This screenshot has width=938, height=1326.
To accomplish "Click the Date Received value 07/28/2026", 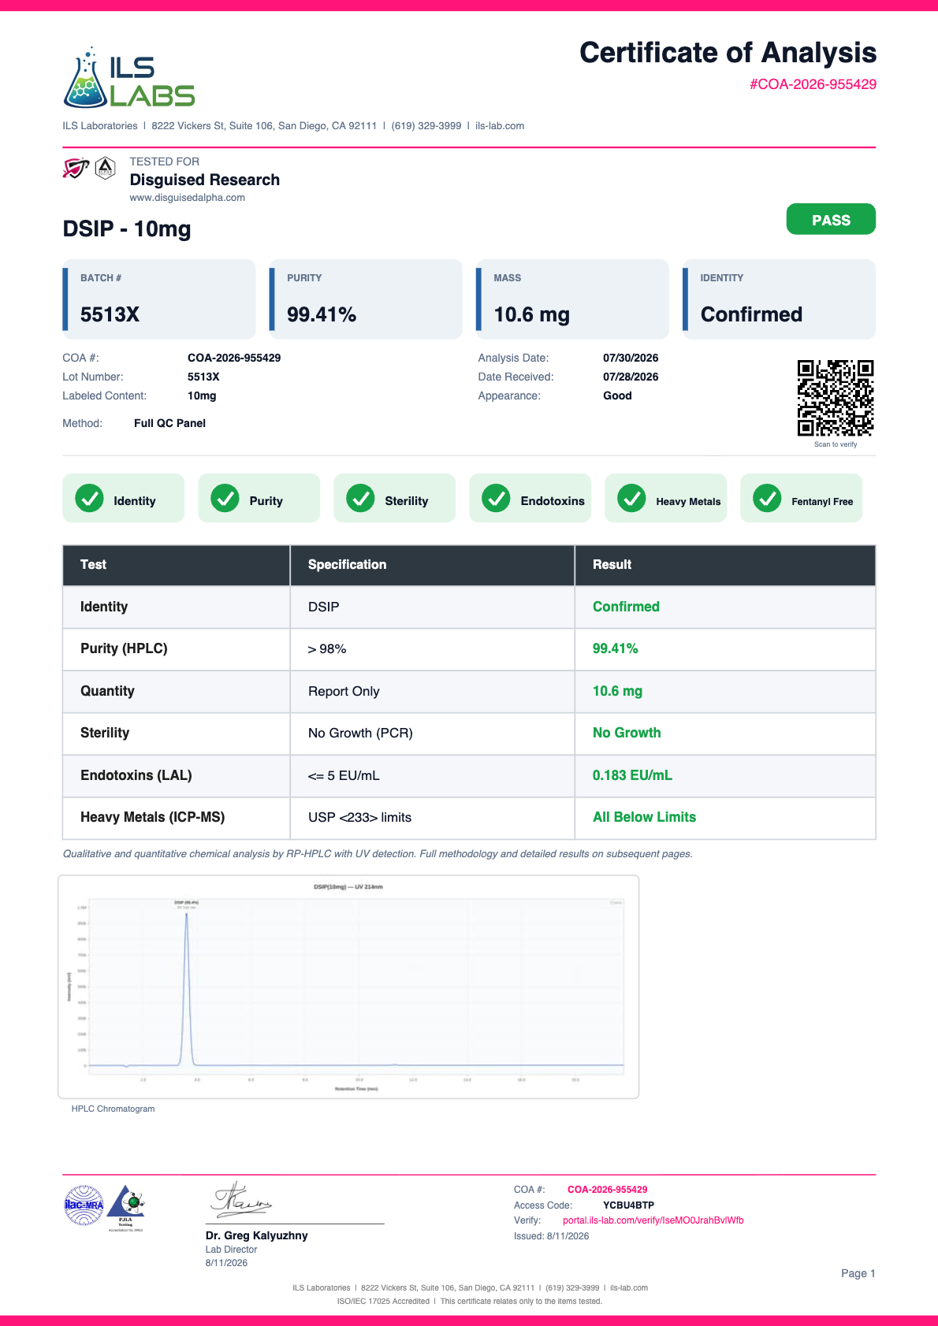I will pos(631,377).
